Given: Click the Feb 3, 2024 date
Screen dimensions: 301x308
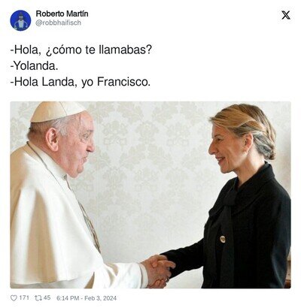Looking at the screenshot, I should (x=100, y=298).
